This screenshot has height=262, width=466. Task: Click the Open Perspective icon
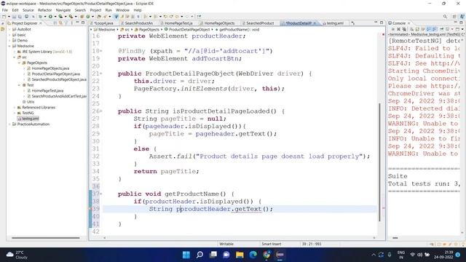[x=454, y=17]
